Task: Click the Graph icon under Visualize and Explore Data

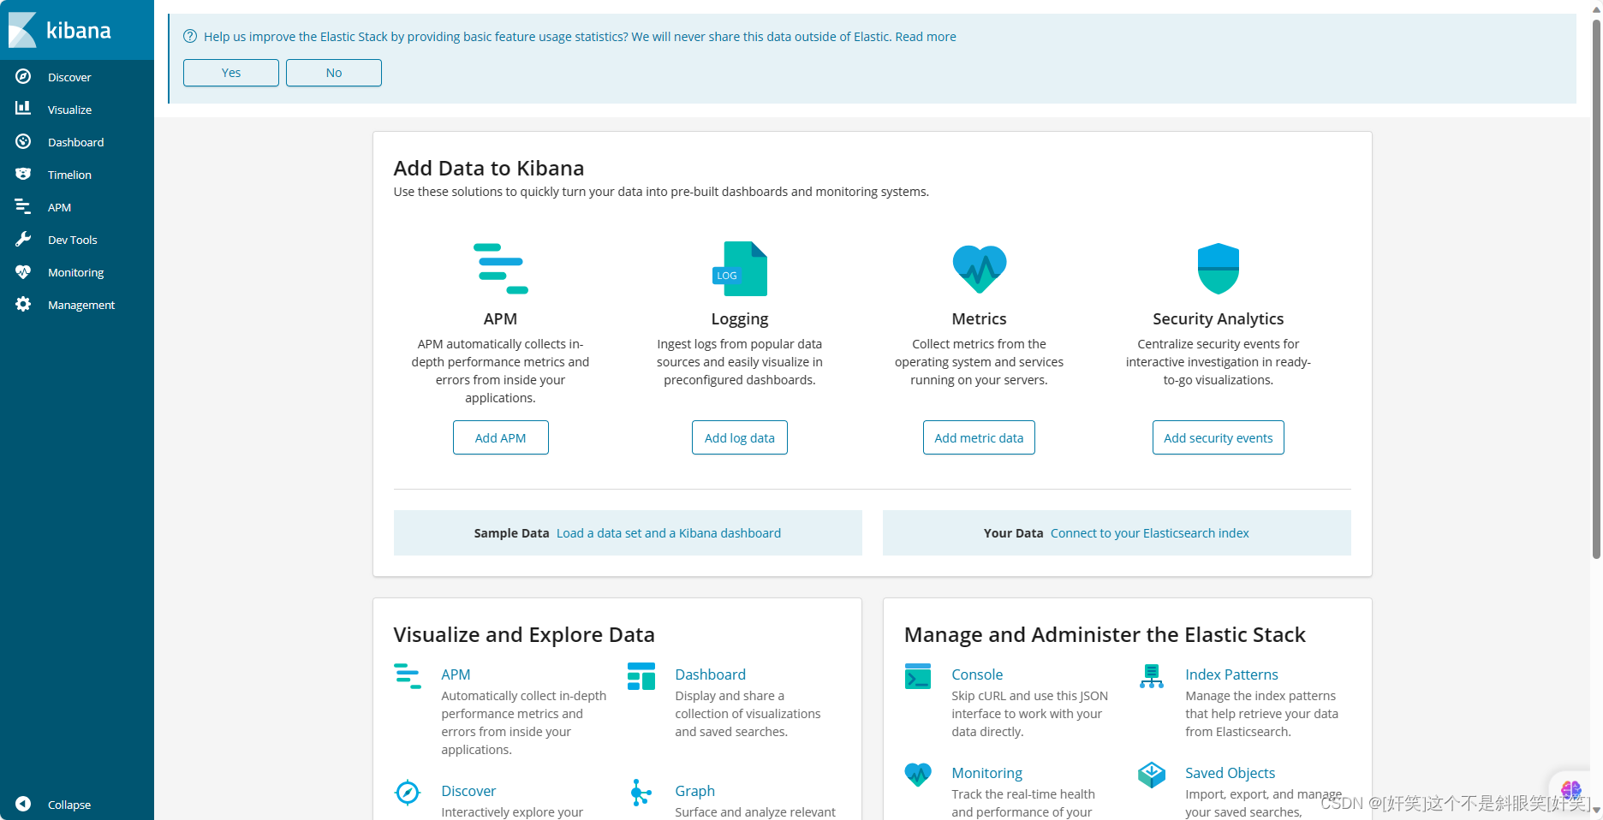Action: coord(641,793)
